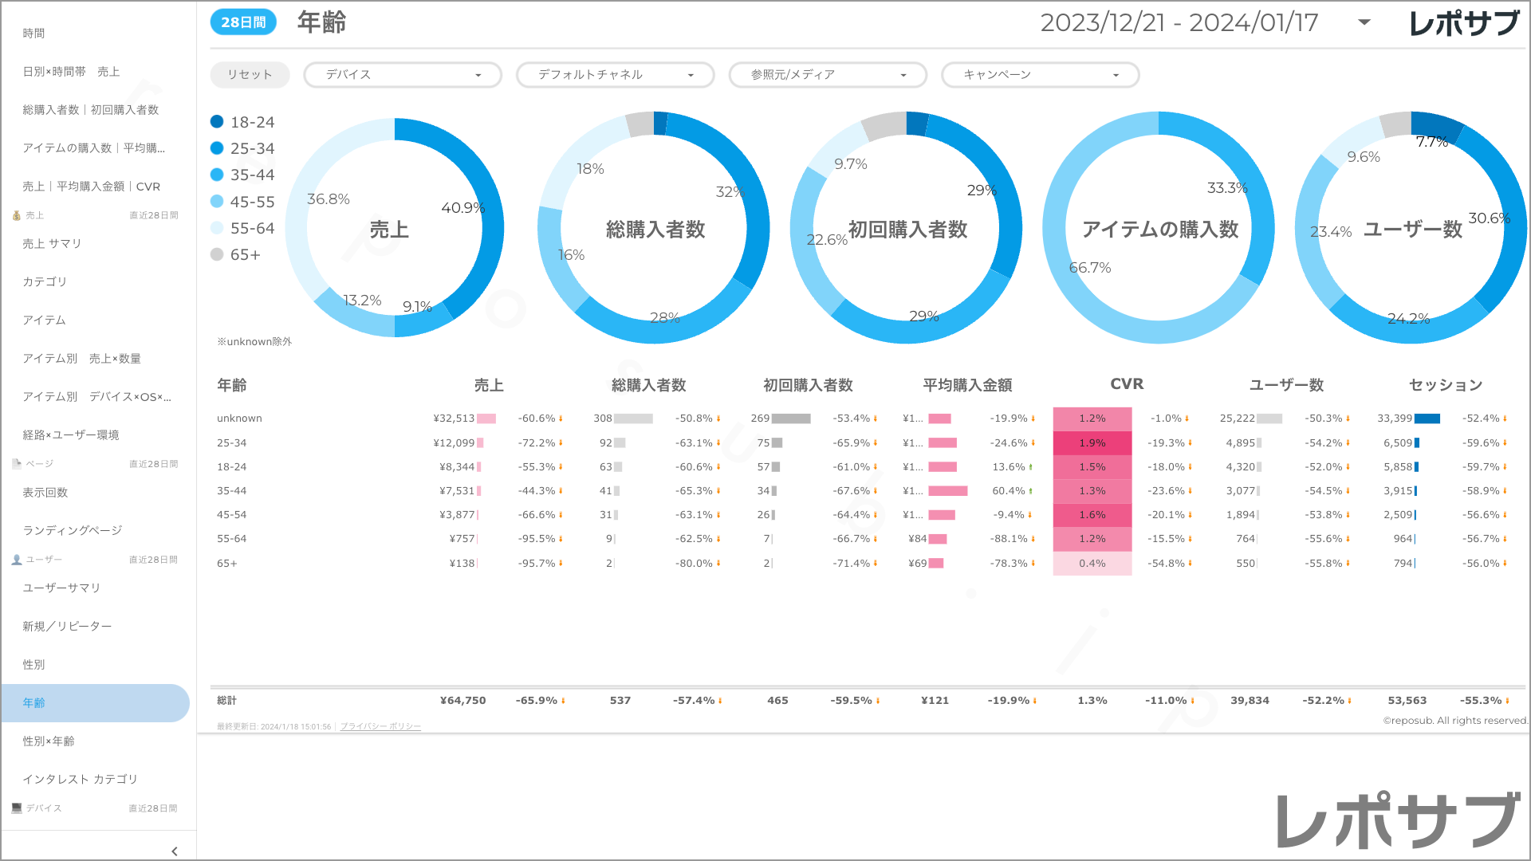Click the money bag icon beside 売上 section

pos(16,215)
